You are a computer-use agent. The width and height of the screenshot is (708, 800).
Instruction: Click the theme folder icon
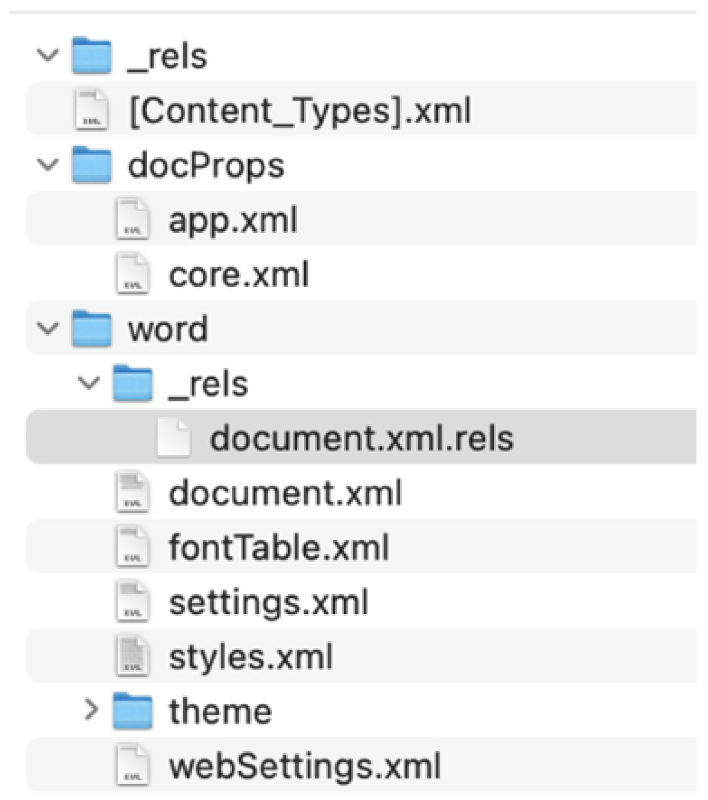click(x=133, y=710)
